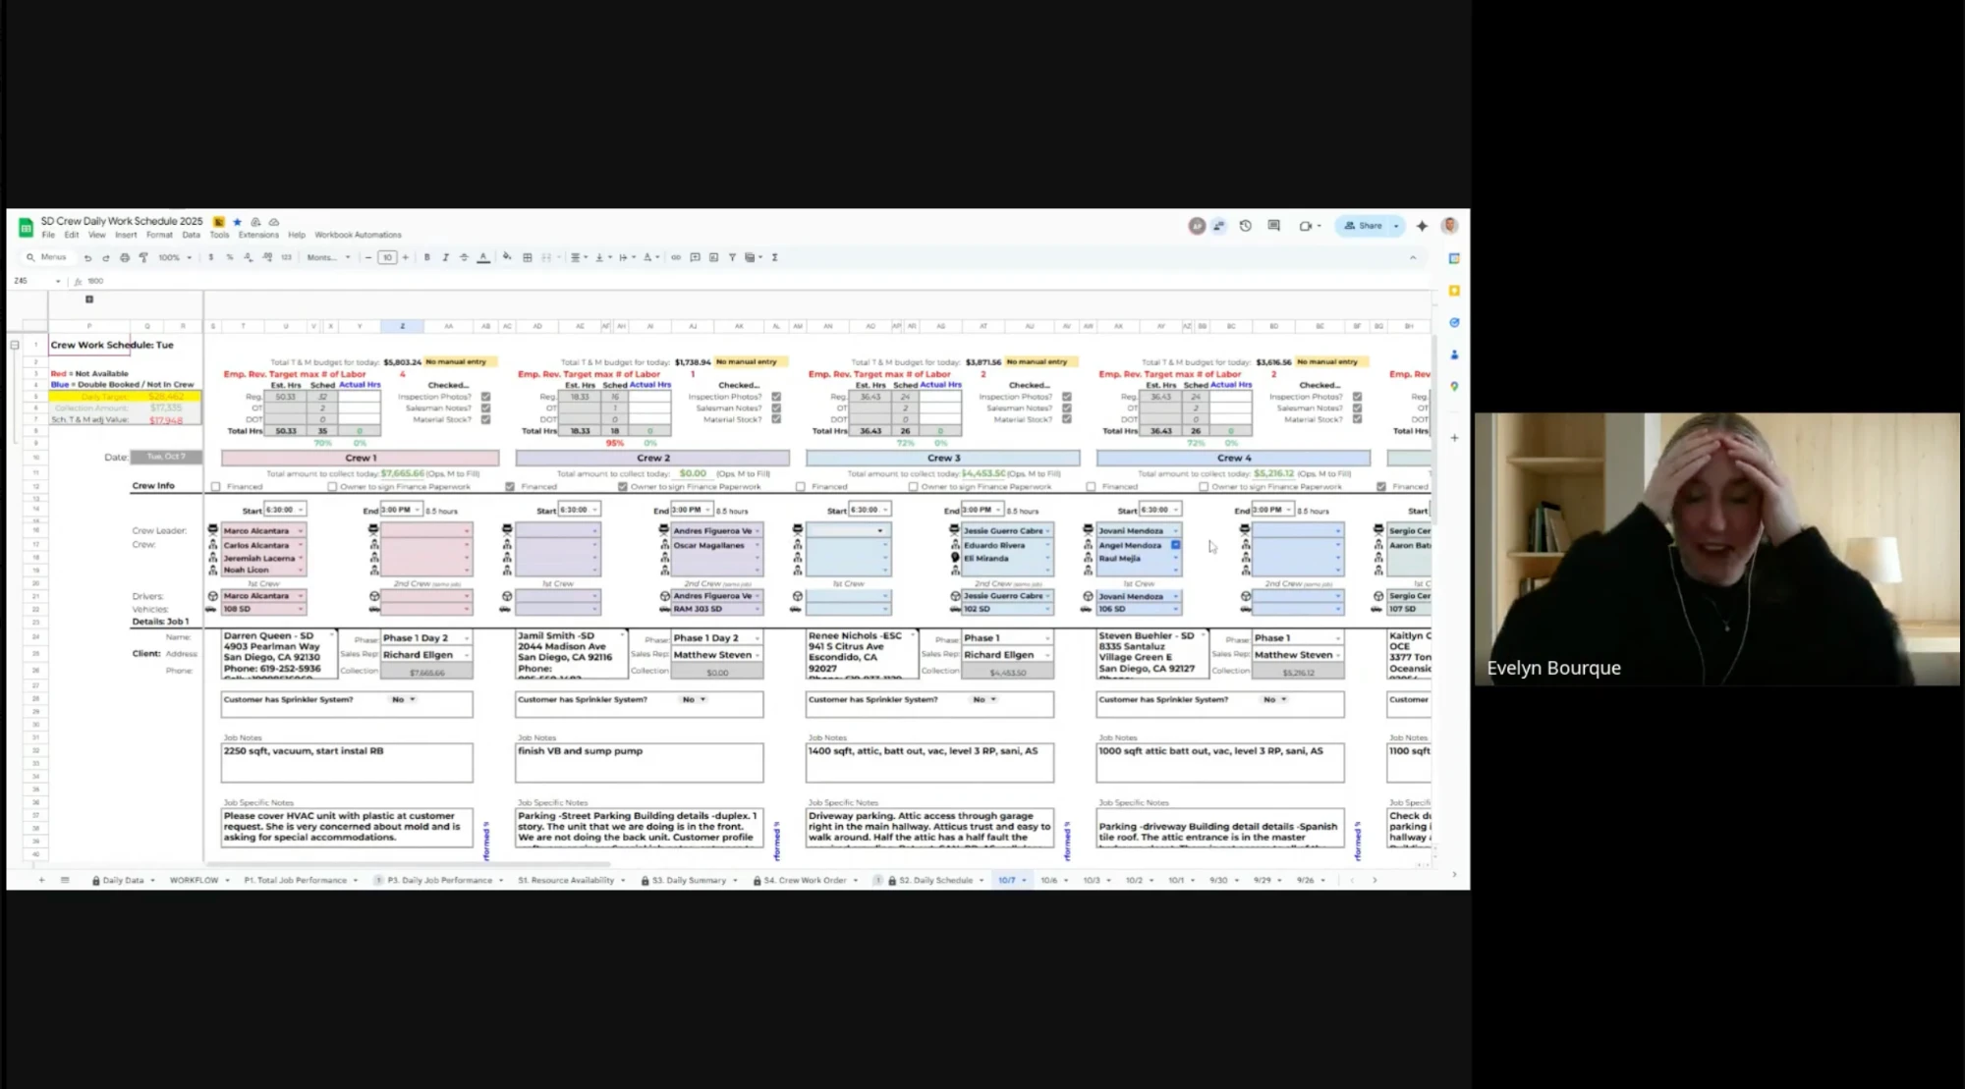This screenshot has height=1089, width=1965.
Task: Open Google Maps side panel icon
Action: click(x=1454, y=386)
